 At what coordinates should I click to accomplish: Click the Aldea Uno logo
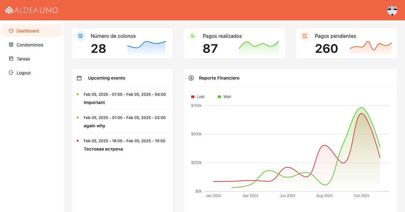coord(31,10)
